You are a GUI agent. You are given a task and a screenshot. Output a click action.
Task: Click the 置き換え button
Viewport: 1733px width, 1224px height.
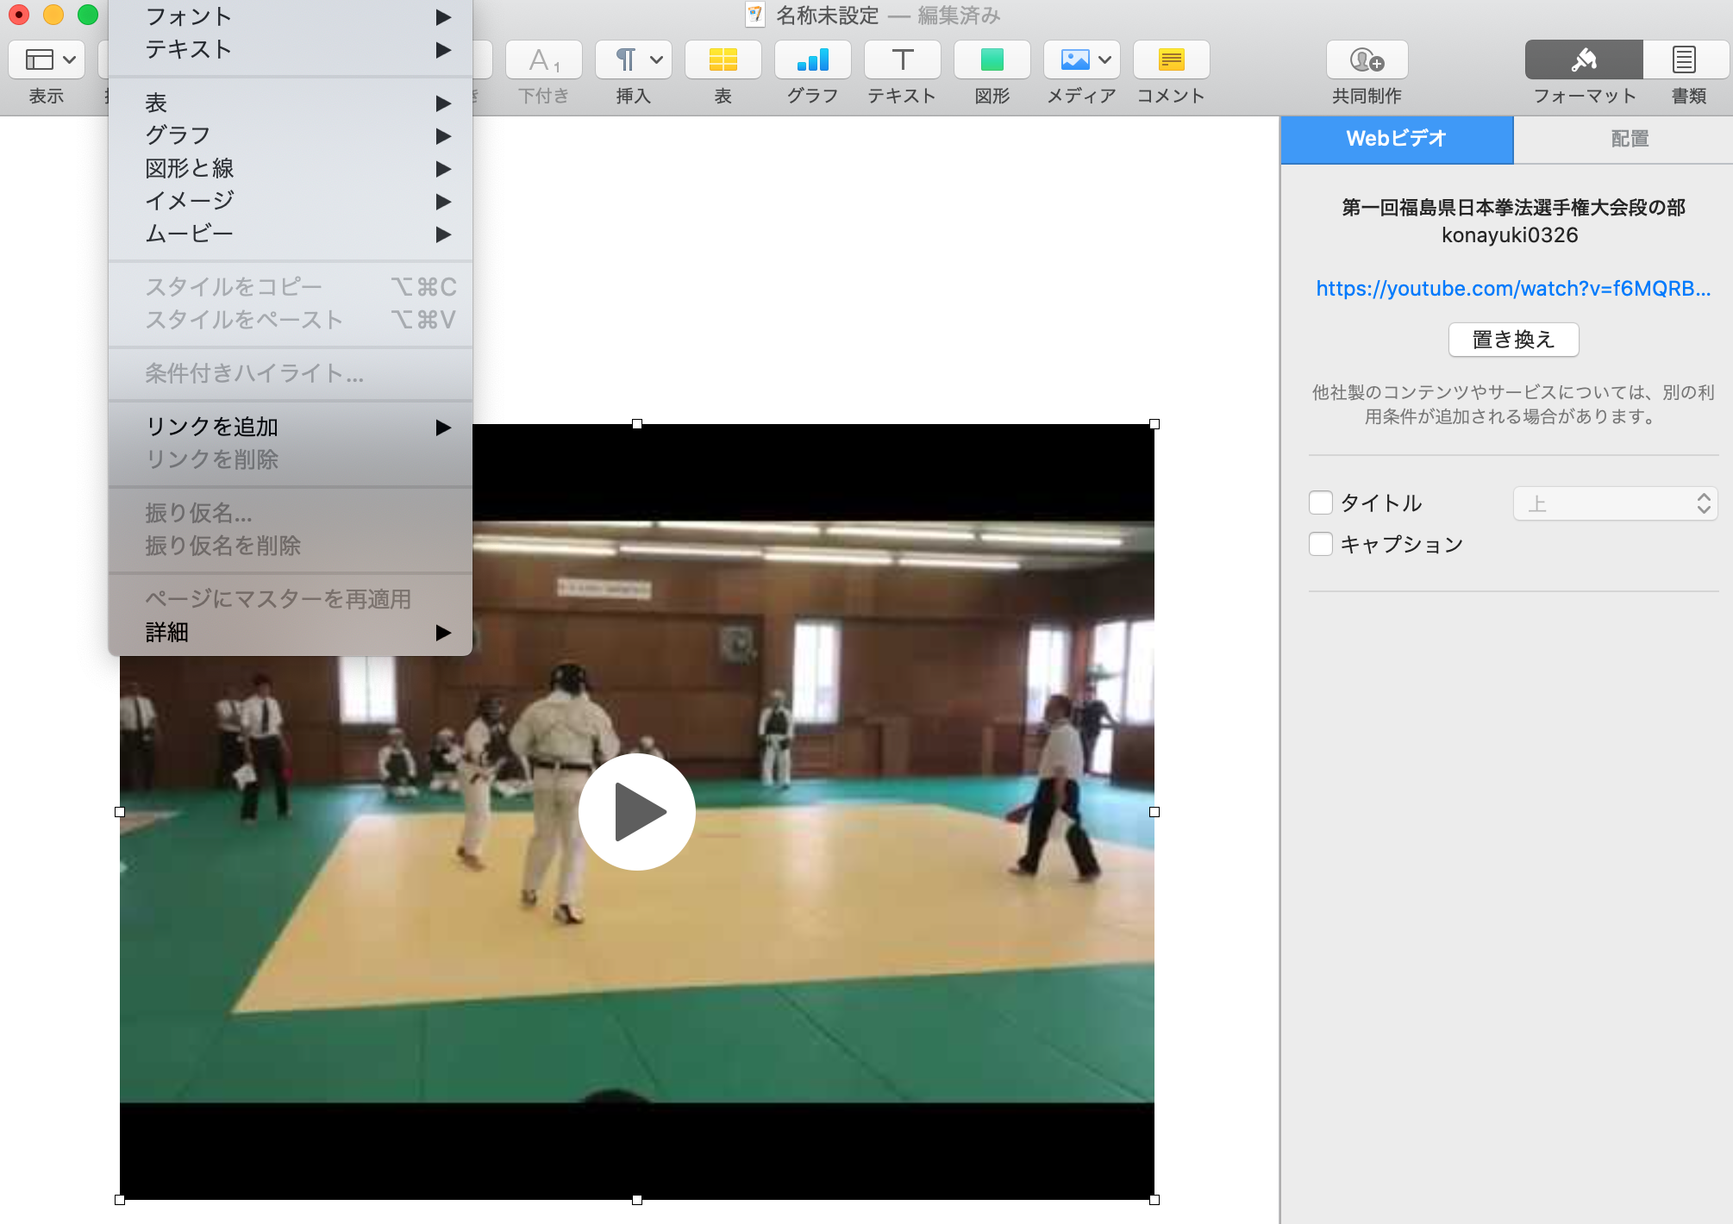point(1513,340)
